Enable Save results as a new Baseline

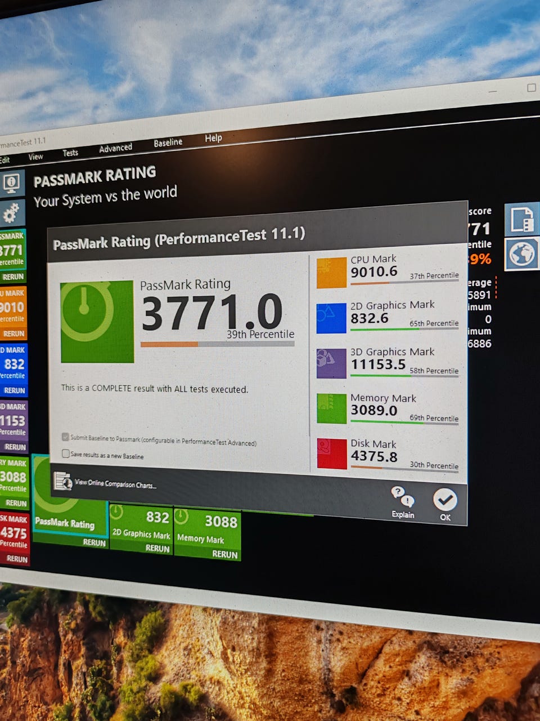point(66,453)
